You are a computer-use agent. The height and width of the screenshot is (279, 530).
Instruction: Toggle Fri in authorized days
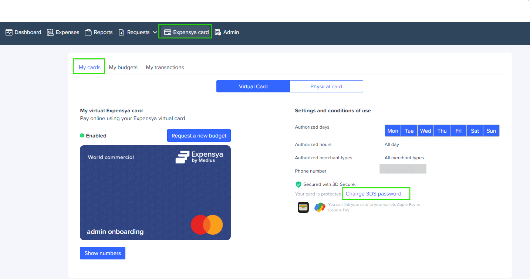(x=459, y=131)
